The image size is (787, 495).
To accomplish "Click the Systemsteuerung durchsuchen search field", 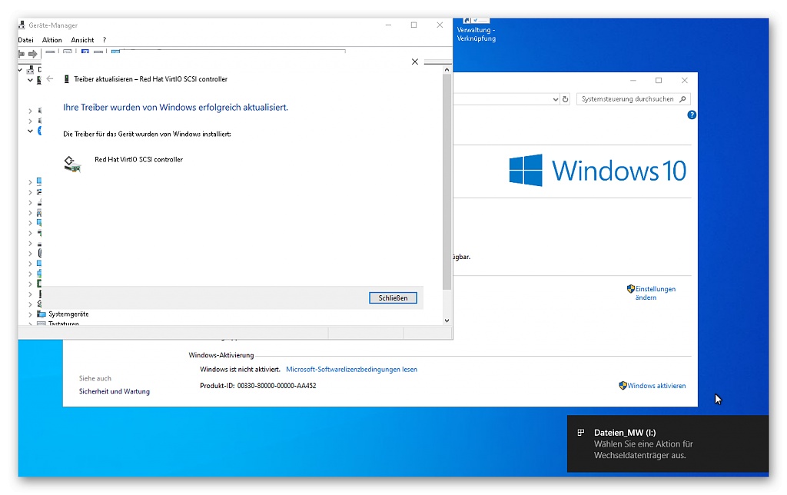I will (x=633, y=99).
